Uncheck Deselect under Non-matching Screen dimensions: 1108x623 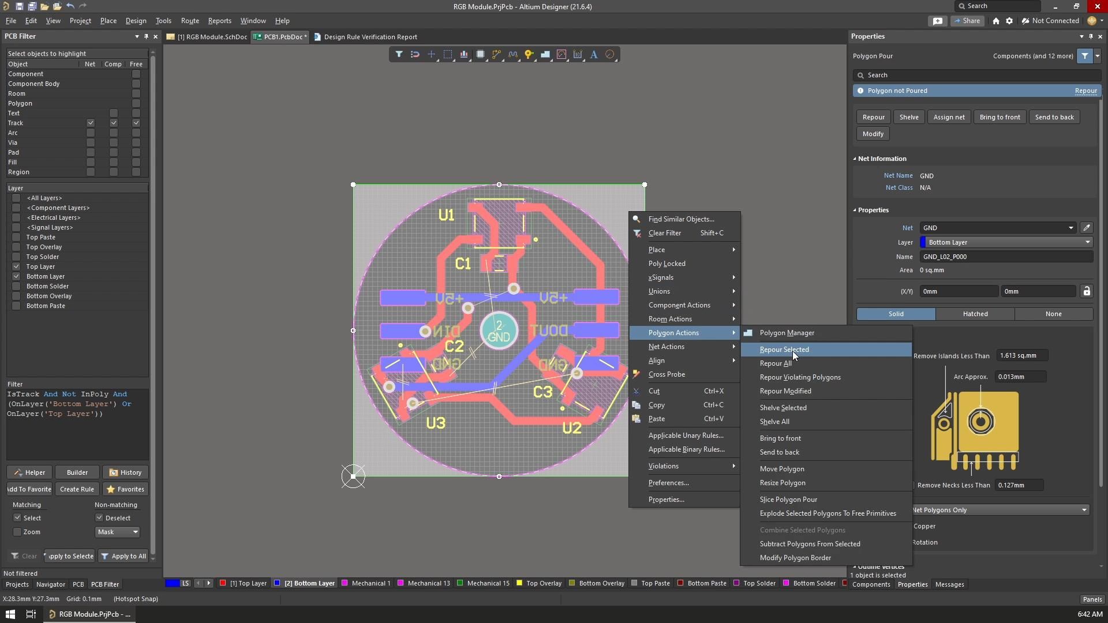99,517
